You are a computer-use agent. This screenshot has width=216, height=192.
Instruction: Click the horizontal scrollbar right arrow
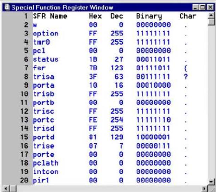pyautogui.click(x=205, y=188)
